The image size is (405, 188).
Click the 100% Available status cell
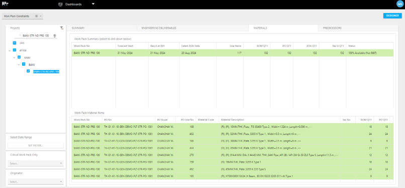(x=370, y=53)
